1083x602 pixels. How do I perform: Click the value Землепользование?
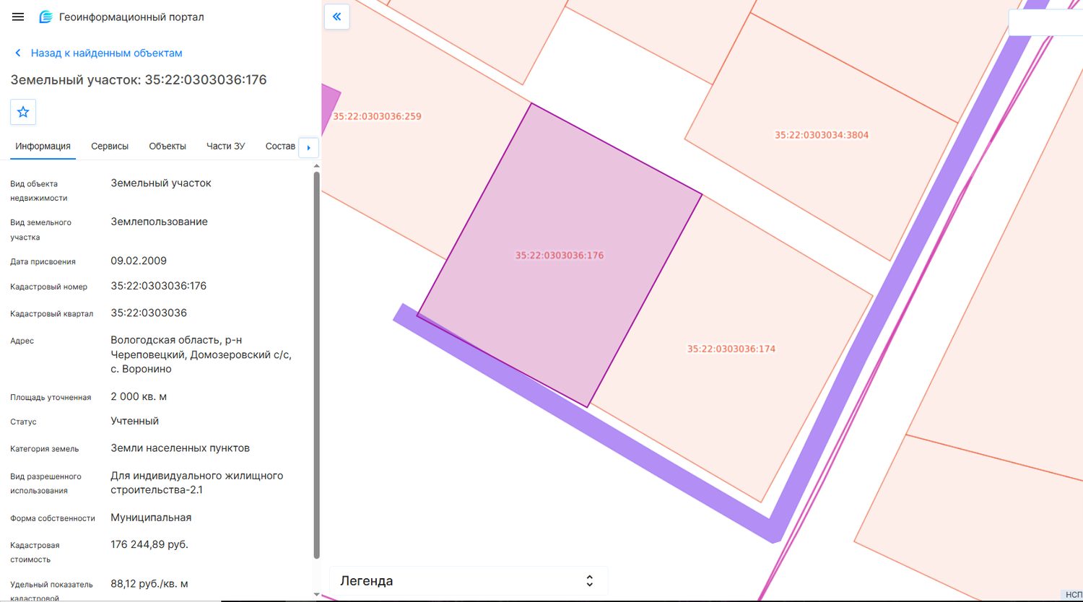pyautogui.click(x=159, y=222)
